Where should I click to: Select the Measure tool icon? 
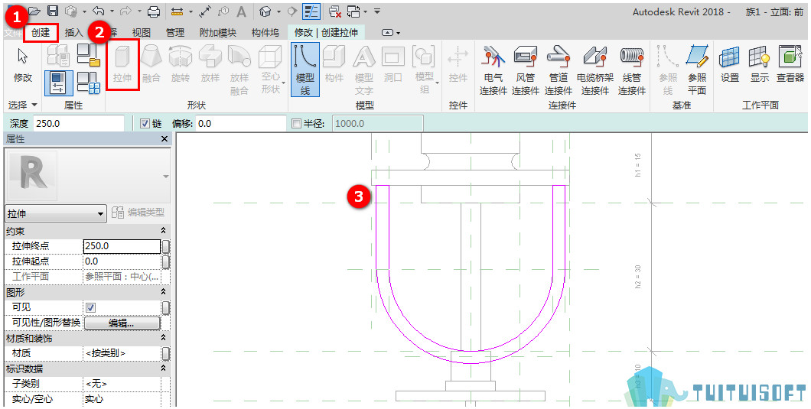pos(177,11)
